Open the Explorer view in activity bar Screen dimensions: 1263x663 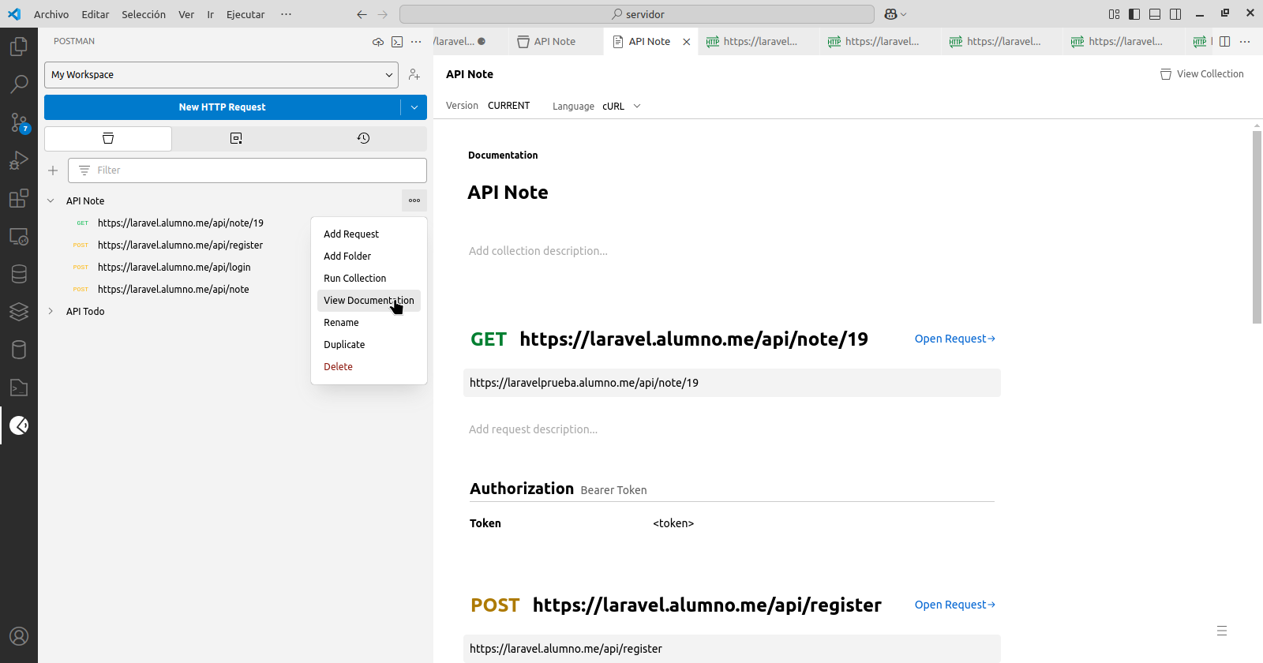(19, 47)
